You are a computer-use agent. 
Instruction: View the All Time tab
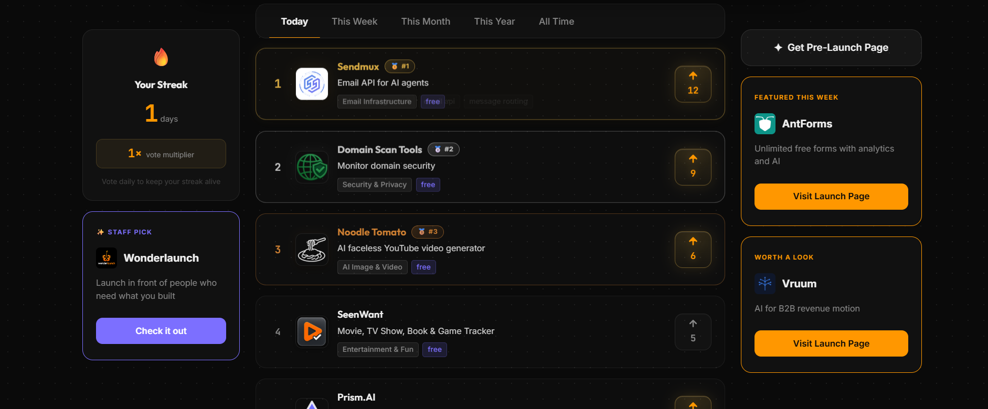click(556, 21)
